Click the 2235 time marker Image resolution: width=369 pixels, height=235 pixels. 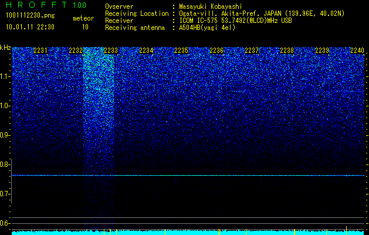click(x=181, y=51)
